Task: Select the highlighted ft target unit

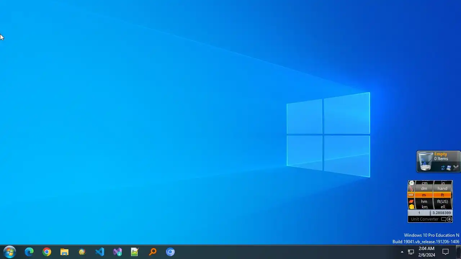Action: click(443, 195)
